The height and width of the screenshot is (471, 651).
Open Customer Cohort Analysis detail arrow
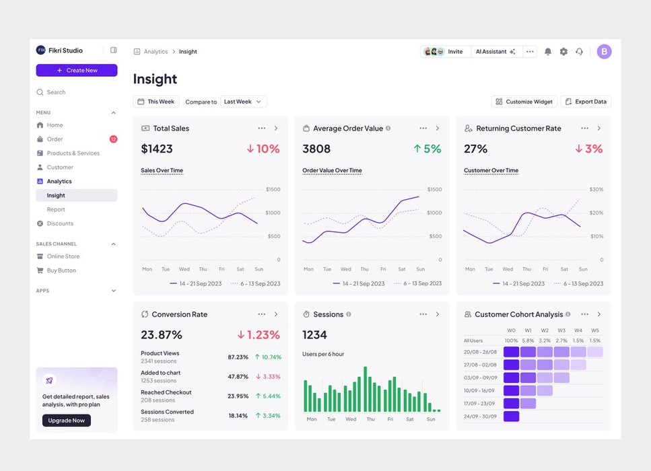point(599,314)
